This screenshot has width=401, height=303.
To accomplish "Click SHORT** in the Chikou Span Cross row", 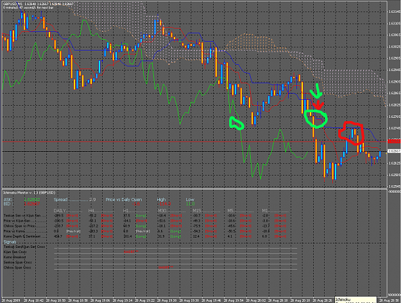I will point(166,268).
